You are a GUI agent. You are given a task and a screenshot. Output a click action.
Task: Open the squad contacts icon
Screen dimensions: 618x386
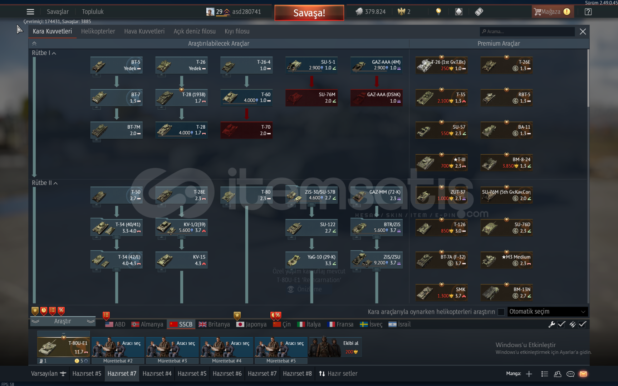[558, 374]
